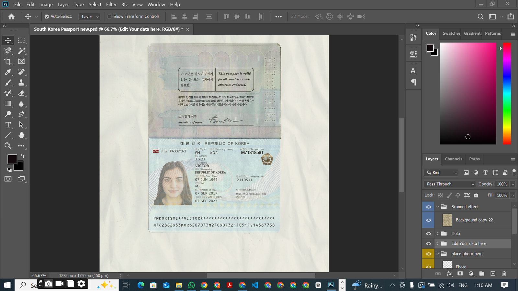Expand the Holo layer group
This screenshot has width=518, height=291.
click(438, 234)
